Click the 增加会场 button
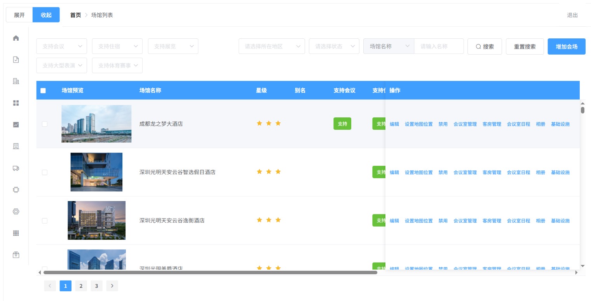Screen dimensions: 591x301 [x=567, y=46]
